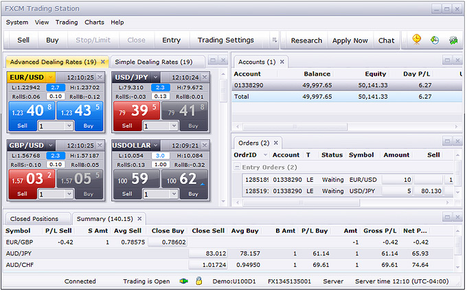Buy EUR/USD at 1.23435
The image size is (467, 291).
tap(80, 116)
